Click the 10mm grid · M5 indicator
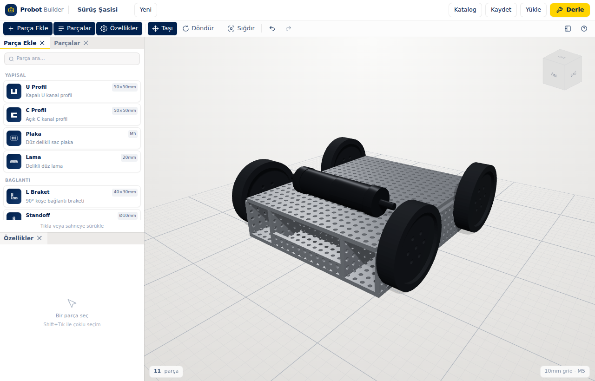Screen dimensions: 595x381 click(x=565, y=371)
